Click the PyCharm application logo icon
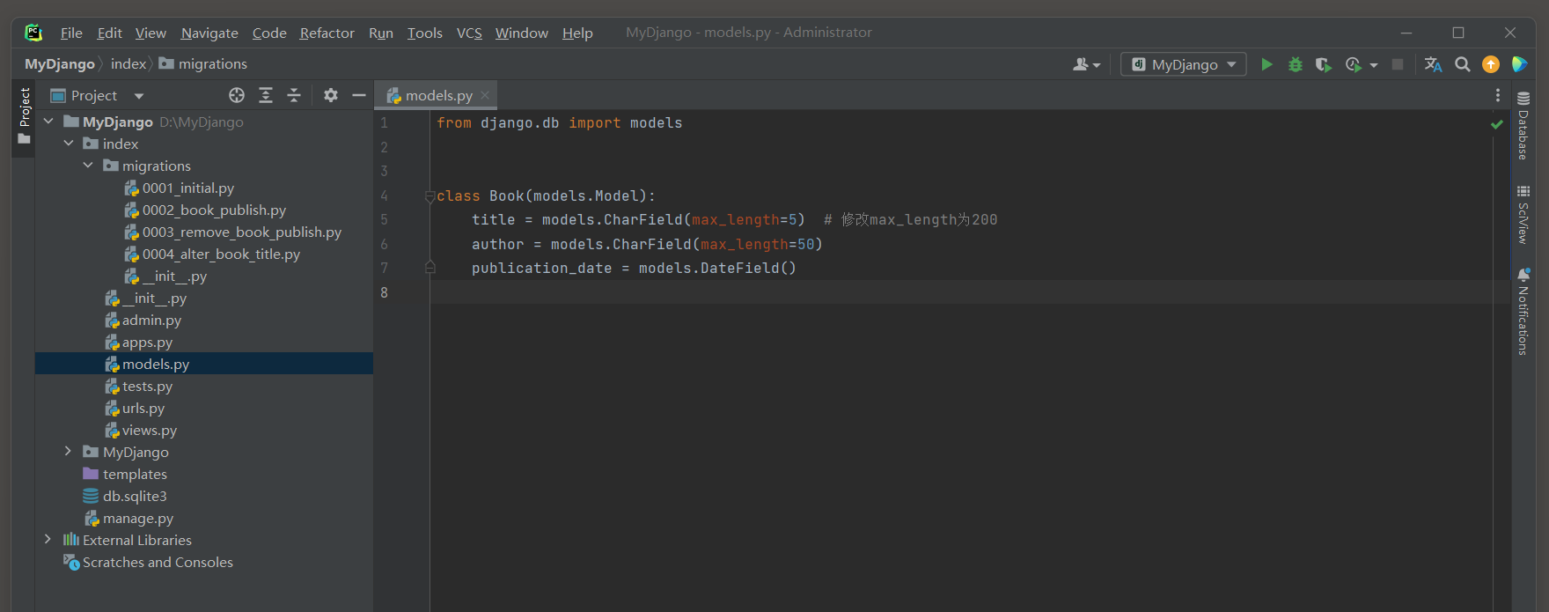This screenshot has height=612, width=1549. click(x=33, y=33)
